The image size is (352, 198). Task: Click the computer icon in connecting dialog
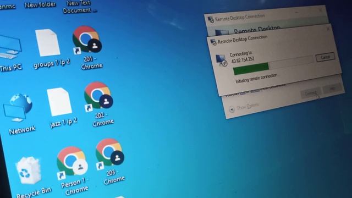221,60
